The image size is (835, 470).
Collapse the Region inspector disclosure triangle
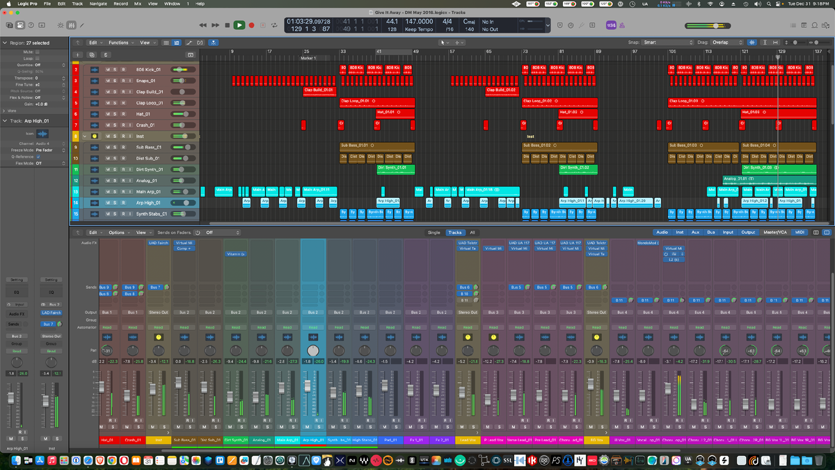click(5, 42)
